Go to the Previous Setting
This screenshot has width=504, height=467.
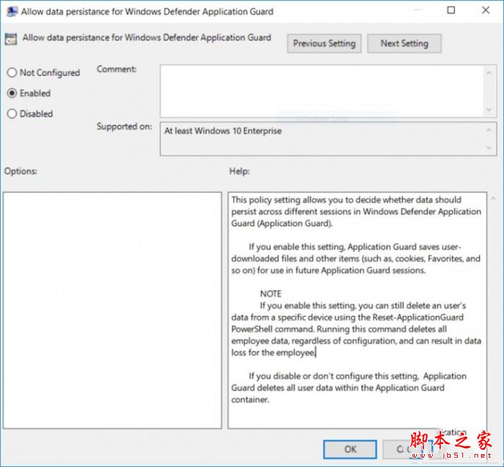[x=324, y=43]
